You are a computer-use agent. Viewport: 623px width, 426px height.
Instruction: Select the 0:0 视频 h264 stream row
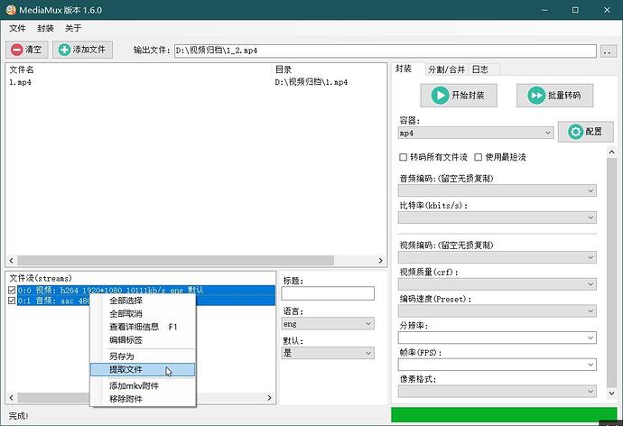(146, 291)
